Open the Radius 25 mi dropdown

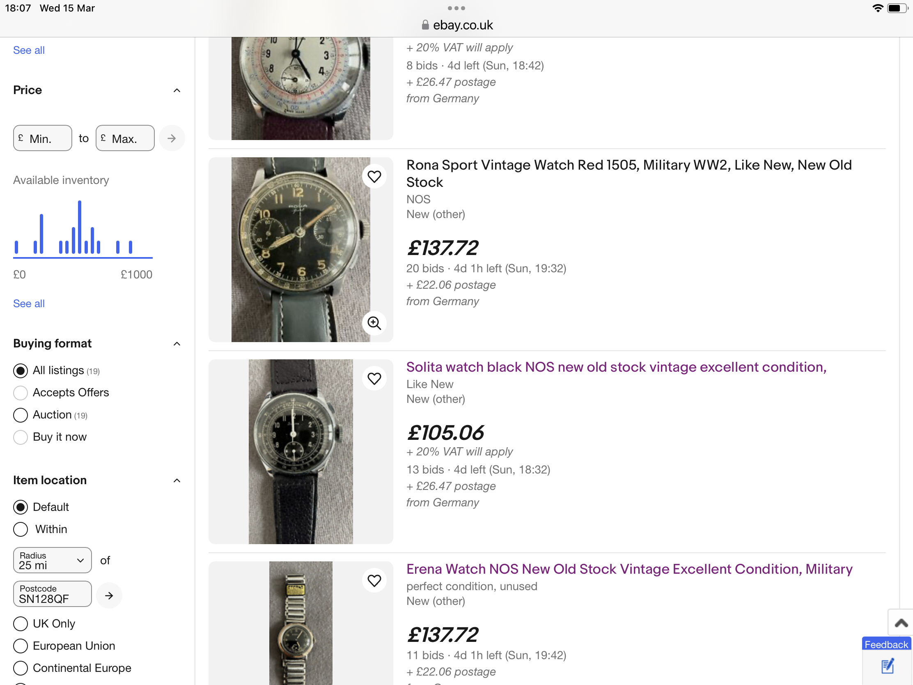click(53, 560)
